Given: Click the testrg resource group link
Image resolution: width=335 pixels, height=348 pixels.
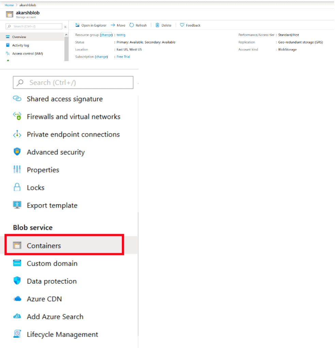Looking at the screenshot, I should tap(121, 35).
